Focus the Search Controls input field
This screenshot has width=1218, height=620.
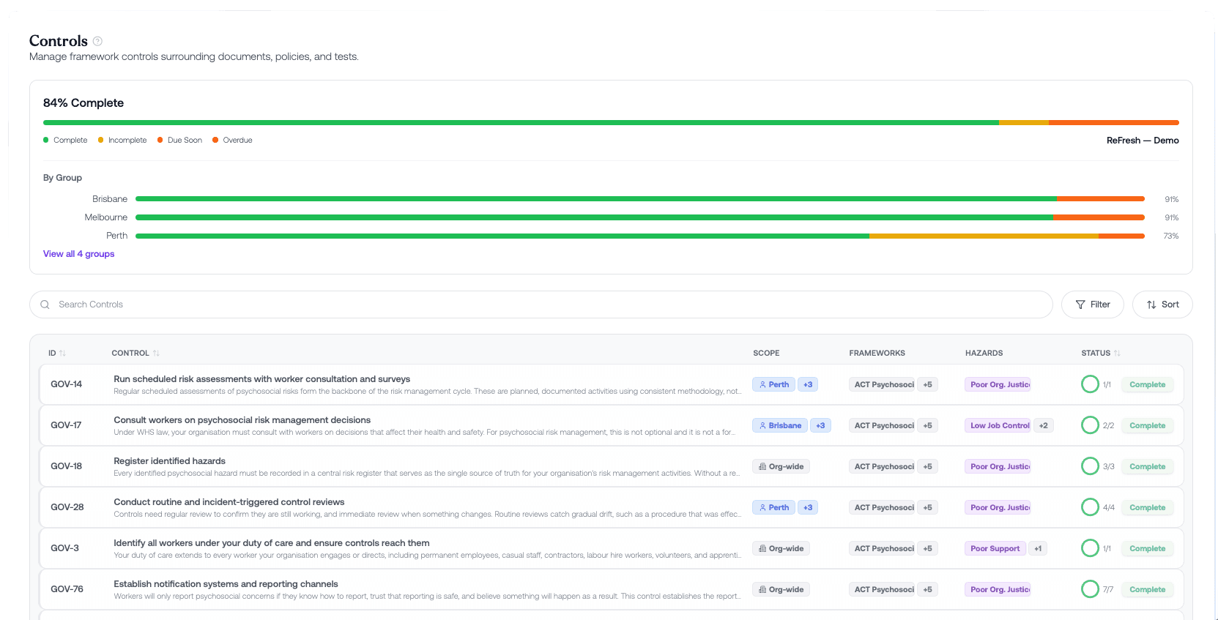click(x=541, y=305)
